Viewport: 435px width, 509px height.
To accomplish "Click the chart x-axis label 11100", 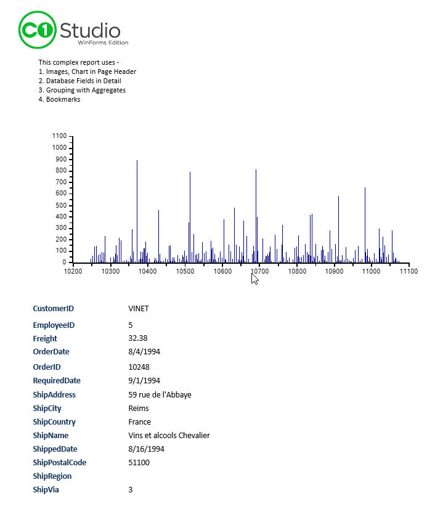I will [409, 271].
